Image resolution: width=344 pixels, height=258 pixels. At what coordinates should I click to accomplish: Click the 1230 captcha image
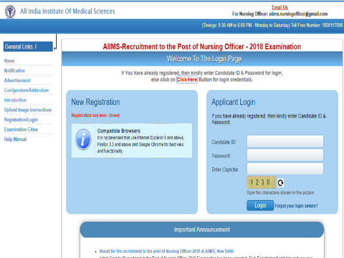261,182
